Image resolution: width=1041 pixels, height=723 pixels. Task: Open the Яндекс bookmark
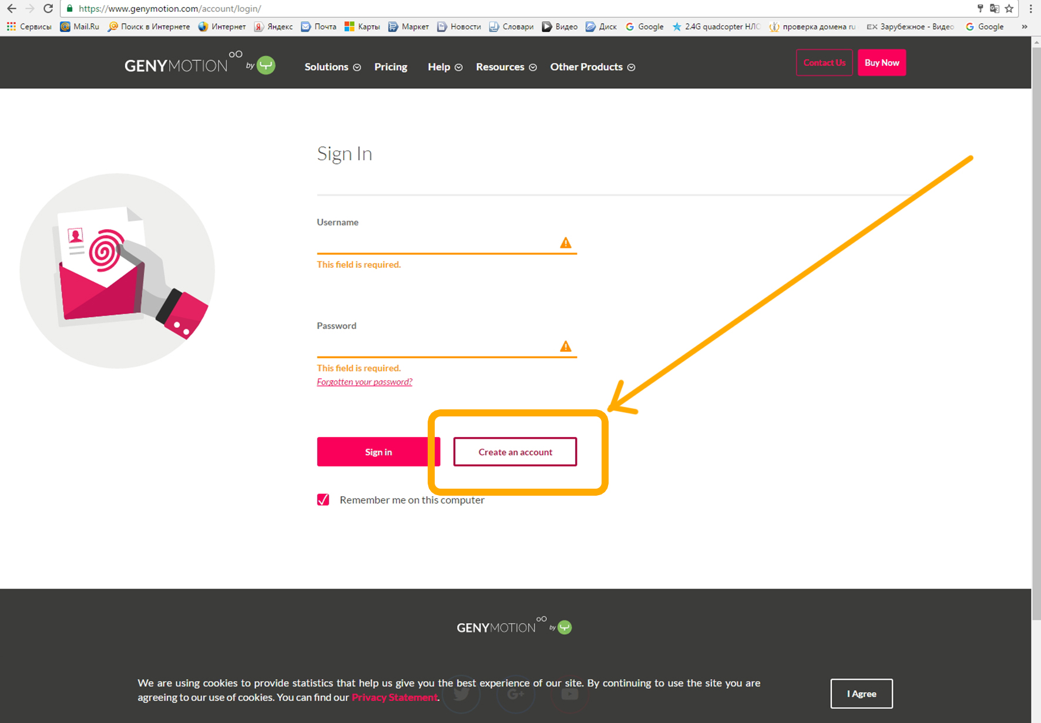pyautogui.click(x=273, y=26)
